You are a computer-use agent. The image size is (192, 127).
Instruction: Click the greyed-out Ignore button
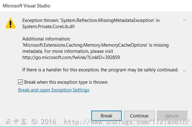[x=172, y=116]
